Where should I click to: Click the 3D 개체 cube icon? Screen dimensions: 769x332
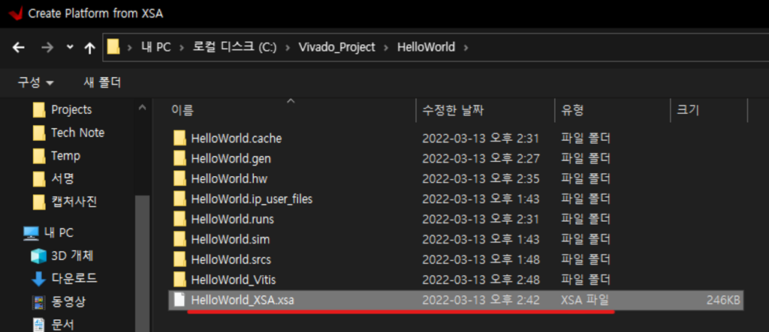point(38,256)
